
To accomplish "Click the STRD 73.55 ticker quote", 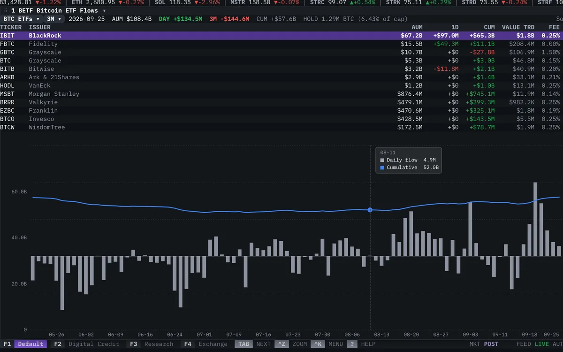I will pos(494,2).
